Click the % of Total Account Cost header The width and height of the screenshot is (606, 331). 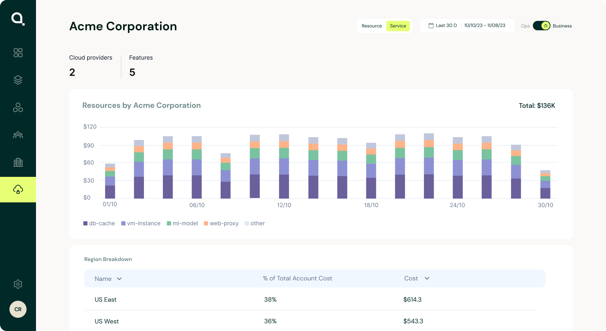click(297, 278)
